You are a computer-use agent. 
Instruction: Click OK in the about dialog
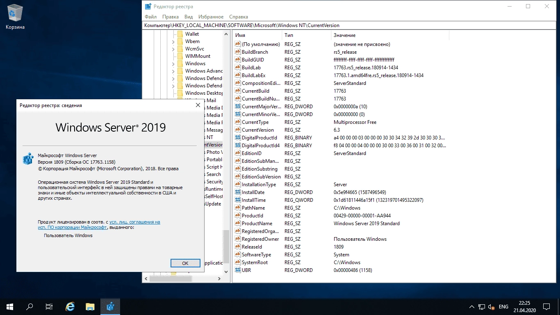(185, 263)
